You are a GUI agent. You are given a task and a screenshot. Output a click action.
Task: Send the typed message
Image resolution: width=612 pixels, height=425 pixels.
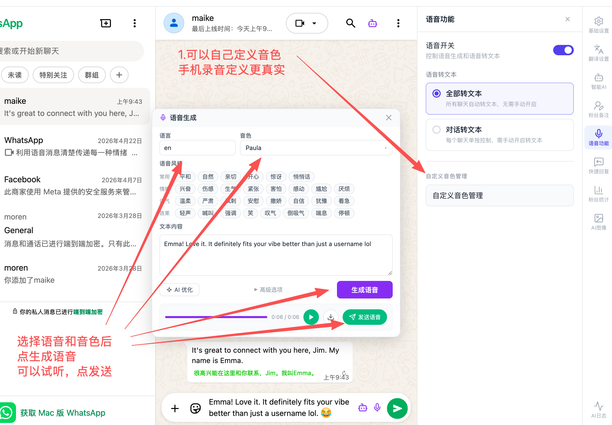pyautogui.click(x=397, y=408)
